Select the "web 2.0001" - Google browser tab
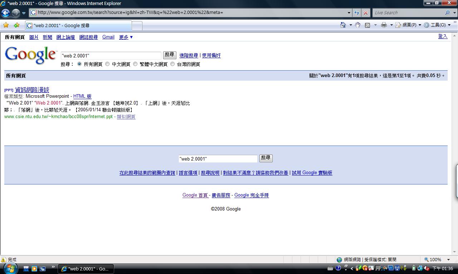458x274 pixels. [x=78, y=26]
